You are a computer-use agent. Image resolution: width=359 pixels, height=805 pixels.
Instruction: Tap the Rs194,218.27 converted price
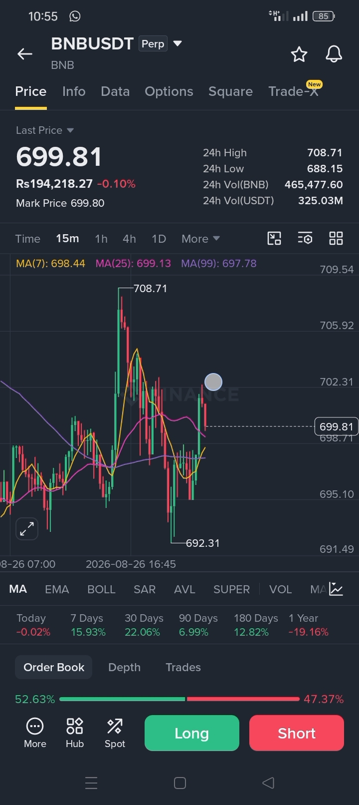coord(54,184)
